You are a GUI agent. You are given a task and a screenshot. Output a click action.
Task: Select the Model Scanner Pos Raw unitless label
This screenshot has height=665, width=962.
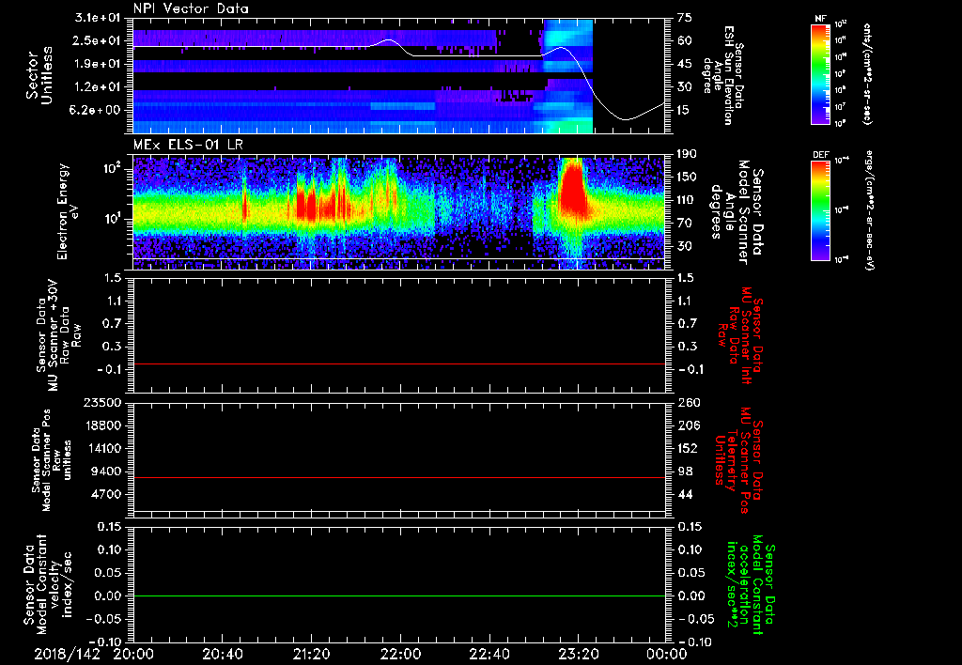[52, 460]
